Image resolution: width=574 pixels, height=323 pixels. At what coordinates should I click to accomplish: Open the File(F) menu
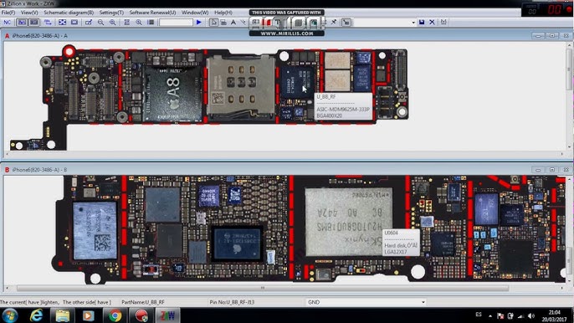8,13
